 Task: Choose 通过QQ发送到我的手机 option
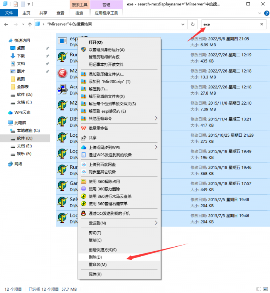coord(109,213)
